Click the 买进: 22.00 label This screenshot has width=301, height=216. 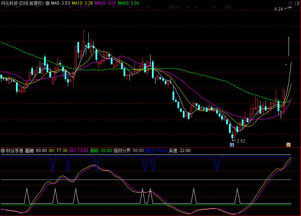click(180, 151)
